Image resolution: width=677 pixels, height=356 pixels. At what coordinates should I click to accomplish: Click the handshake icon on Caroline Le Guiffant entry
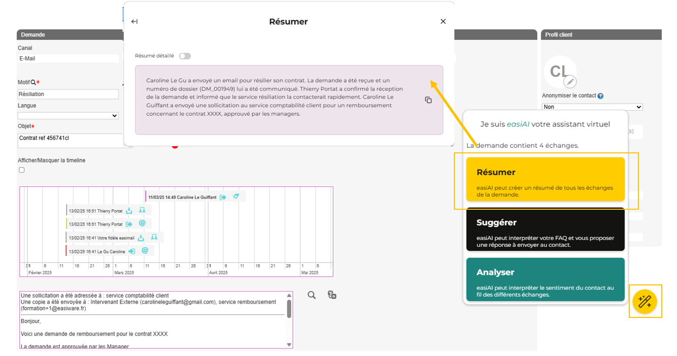point(236,197)
